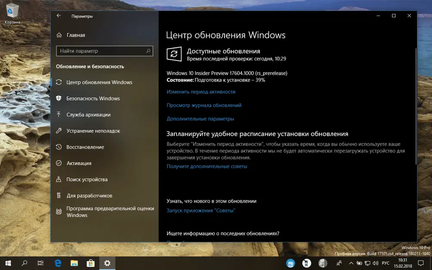Click the tools icon for Для разработчиков

point(59,196)
